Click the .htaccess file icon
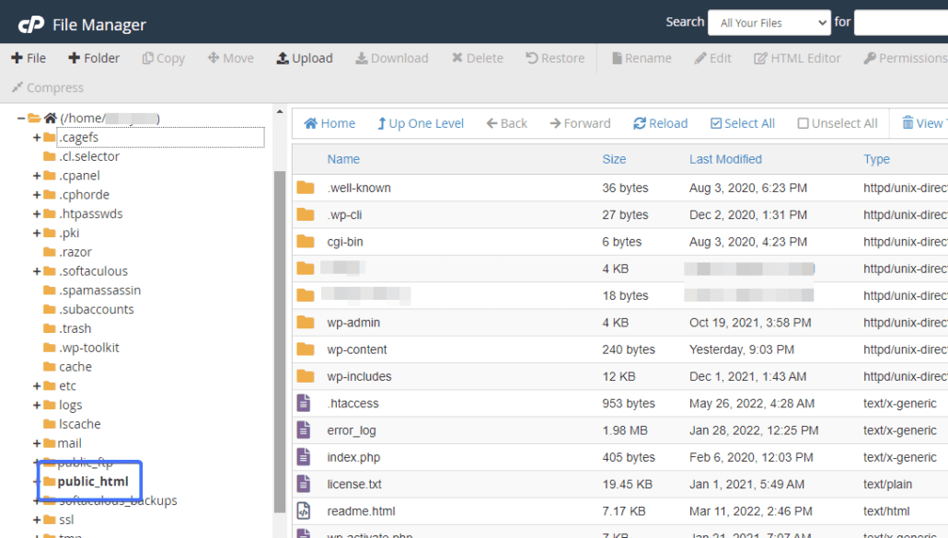 304,403
